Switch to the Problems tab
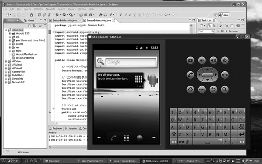Screen dimensions: 262x164 (55, 129)
